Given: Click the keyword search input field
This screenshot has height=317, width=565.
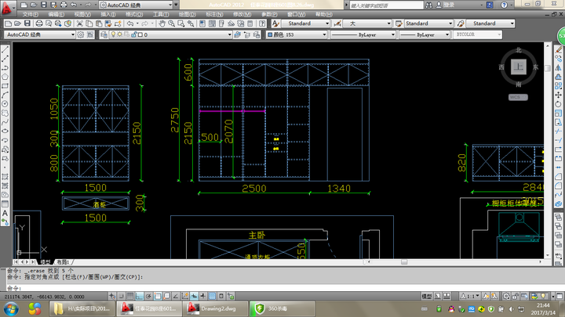Looking at the screenshot, I should 386,5.
